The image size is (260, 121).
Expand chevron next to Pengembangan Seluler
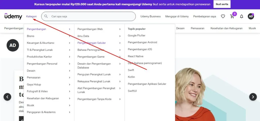click(120, 43)
